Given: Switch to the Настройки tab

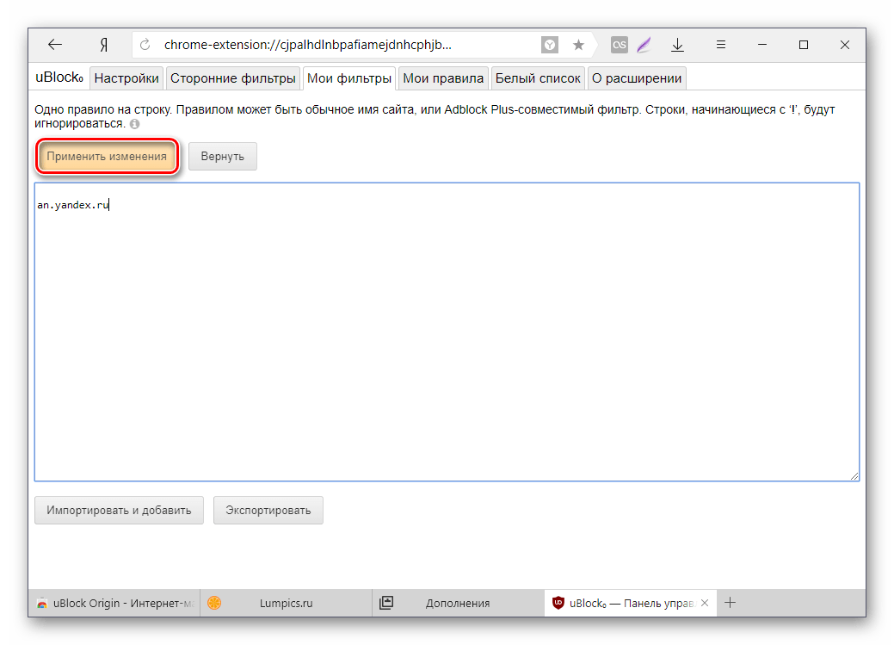Looking at the screenshot, I should click(126, 78).
